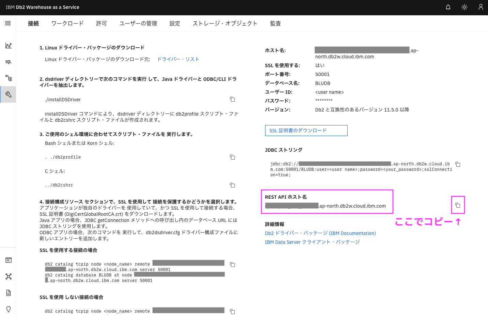This screenshot has height=315, width=488.
Task: Click the JDBC ストリング heading
Action: click(x=284, y=150)
